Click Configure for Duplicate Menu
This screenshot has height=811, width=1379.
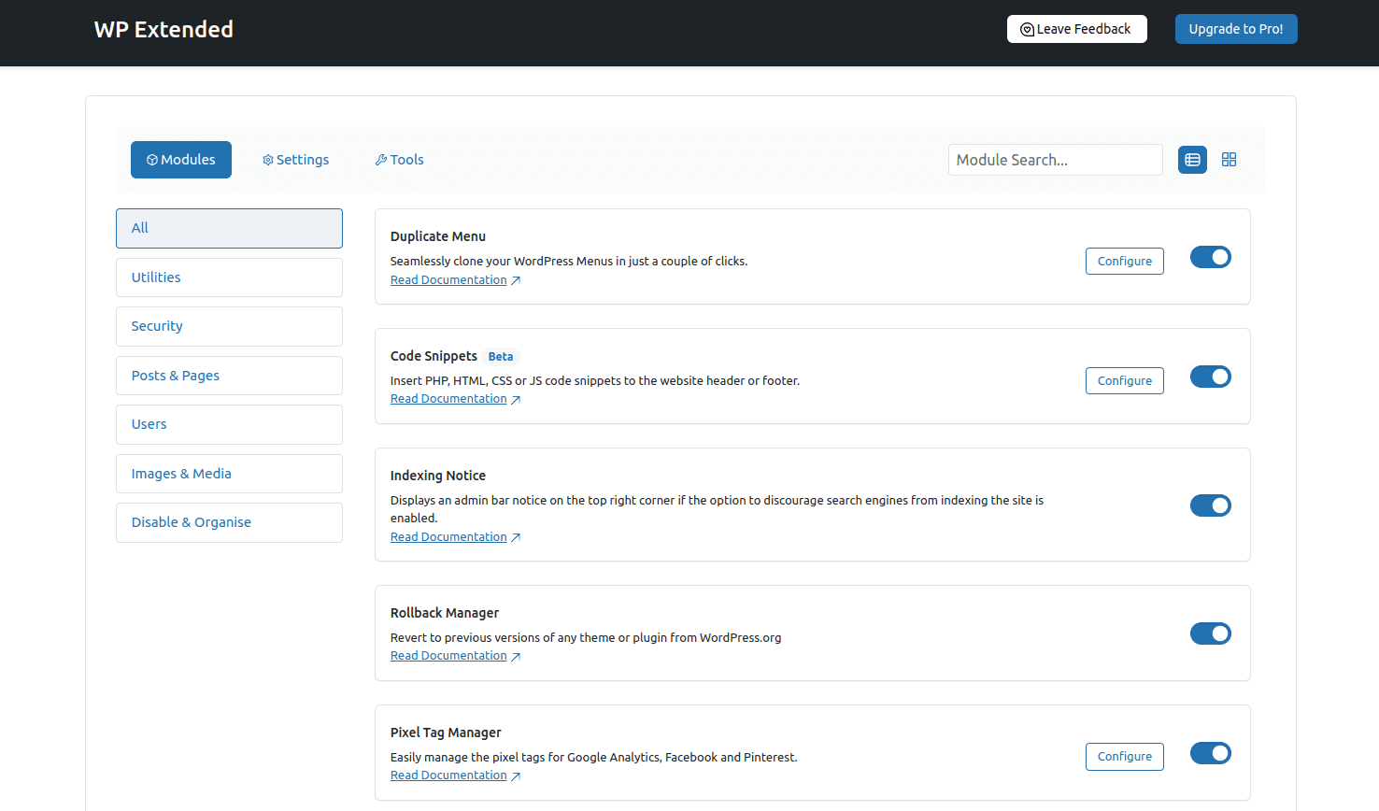[x=1124, y=262]
